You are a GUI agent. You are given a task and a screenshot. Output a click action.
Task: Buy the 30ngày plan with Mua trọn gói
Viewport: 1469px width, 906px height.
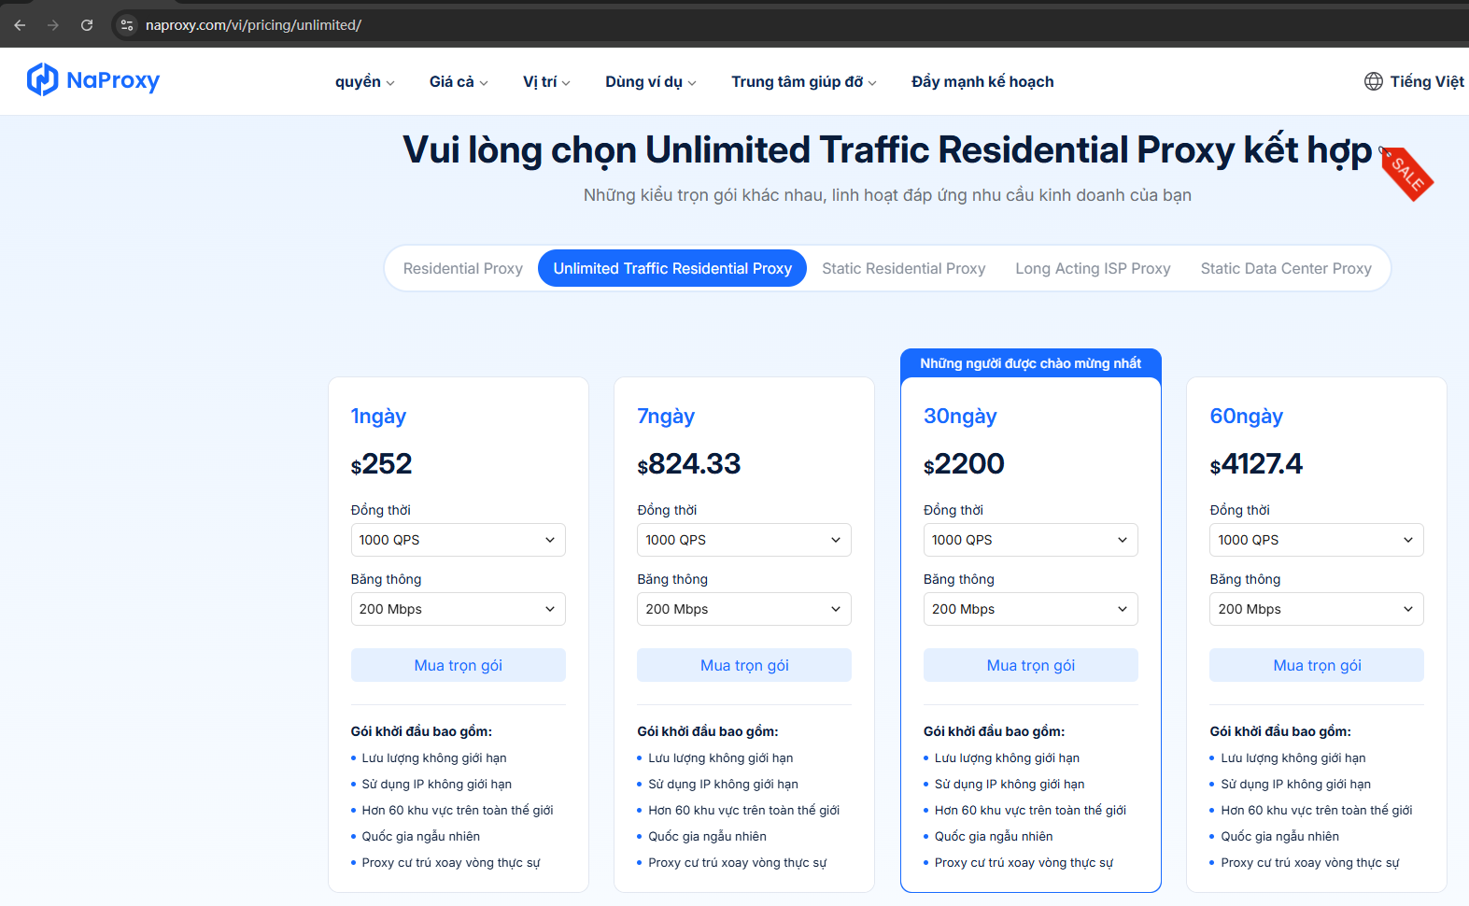pyautogui.click(x=1031, y=665)
